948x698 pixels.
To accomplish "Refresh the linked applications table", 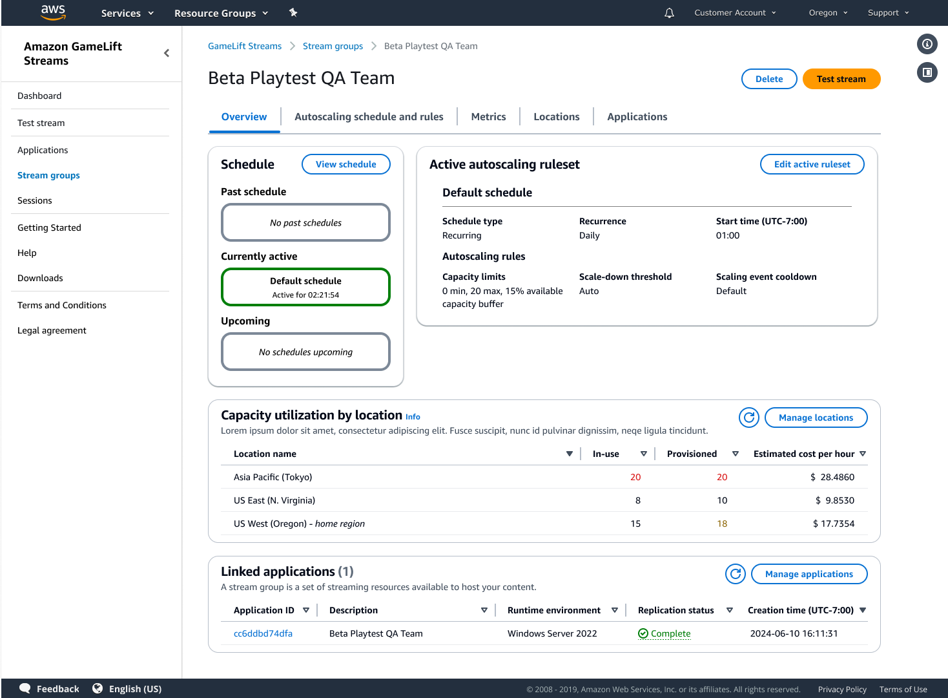I will click(736, 574).
